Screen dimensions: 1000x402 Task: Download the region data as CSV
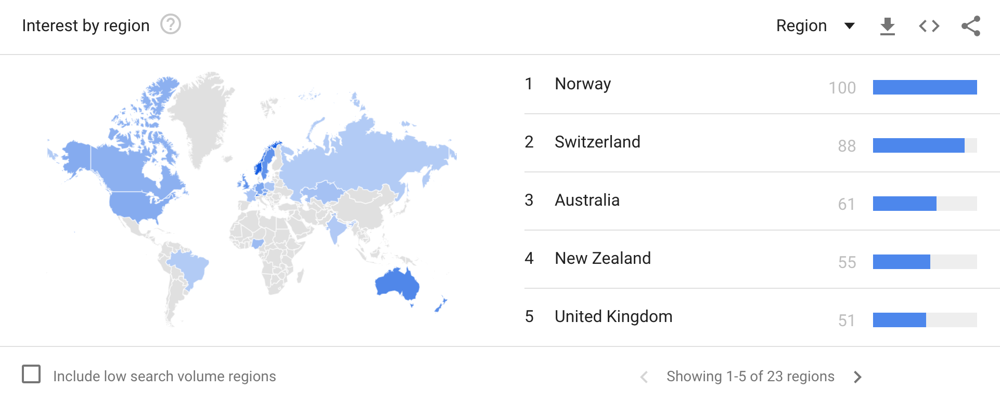pyautogui.click(x=887, y=26)
